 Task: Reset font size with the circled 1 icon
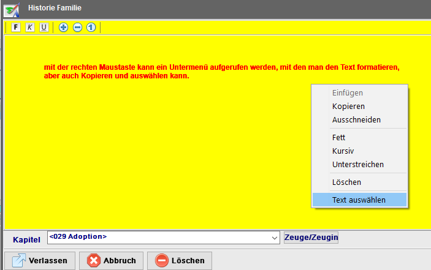click(x=91, y=28)
